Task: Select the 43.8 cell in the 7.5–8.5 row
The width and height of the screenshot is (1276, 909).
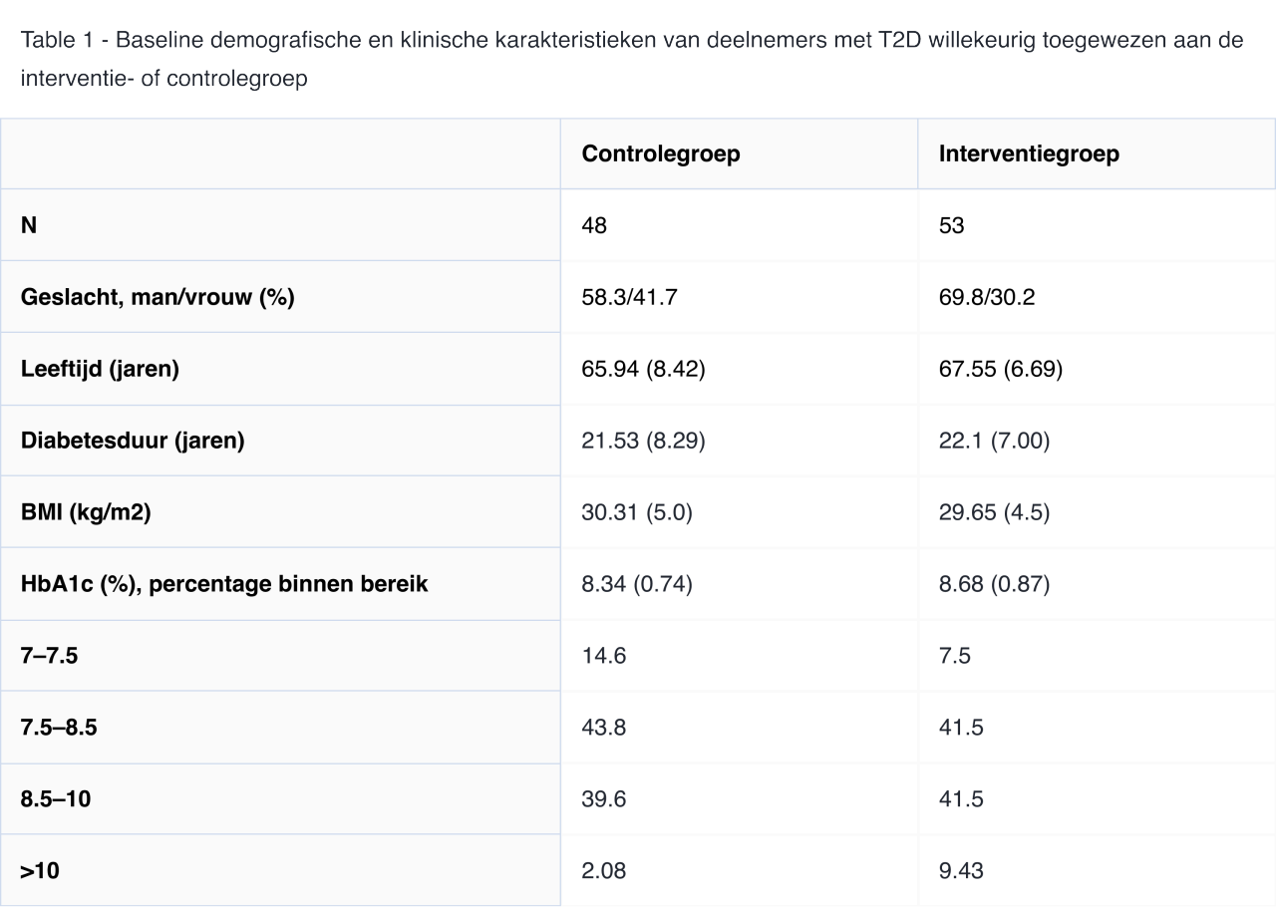Action: tap(603, 728)
